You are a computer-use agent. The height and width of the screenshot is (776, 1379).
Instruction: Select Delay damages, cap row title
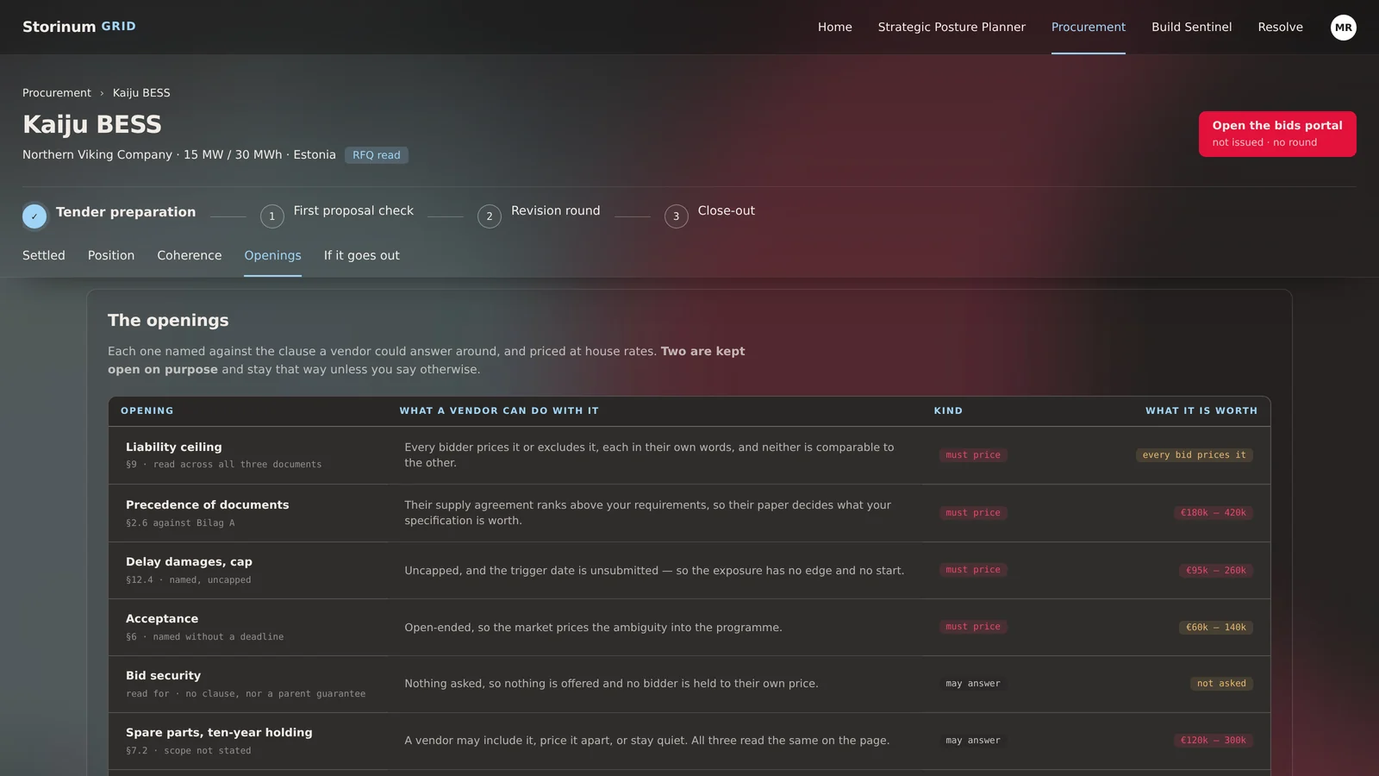189,561
